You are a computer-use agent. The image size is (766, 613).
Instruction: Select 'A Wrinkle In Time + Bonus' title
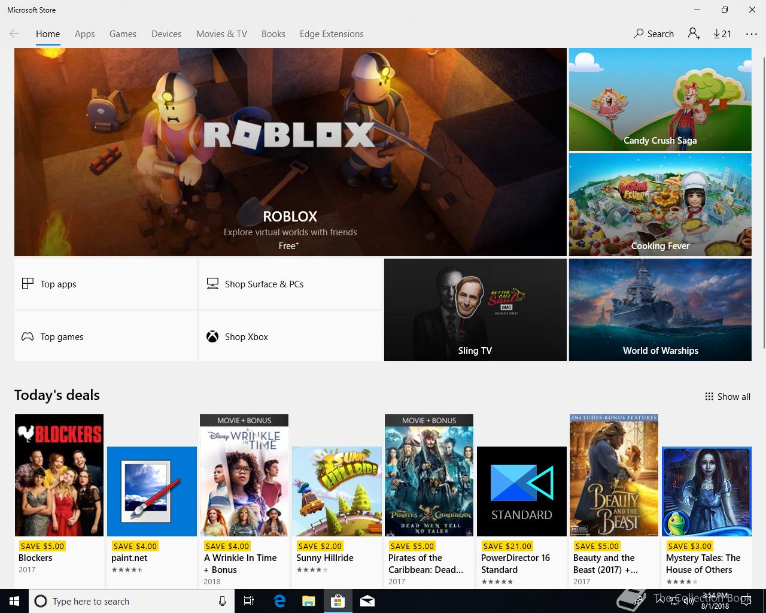point(241,564)
